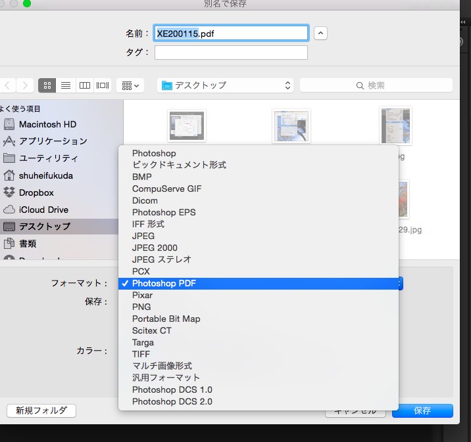Collapse dialog with the caret button
471x442 pixels.
[320, 33]
